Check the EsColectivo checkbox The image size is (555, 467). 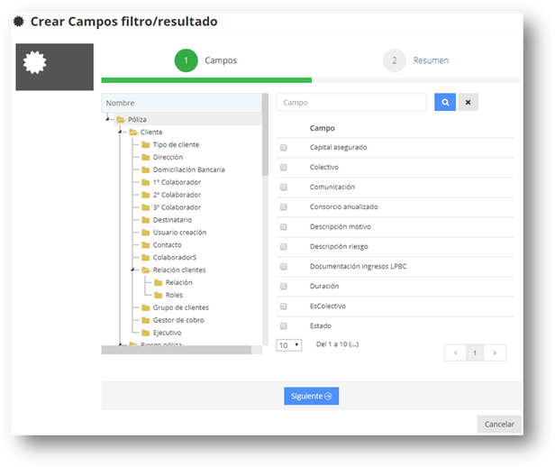[284, 306]
